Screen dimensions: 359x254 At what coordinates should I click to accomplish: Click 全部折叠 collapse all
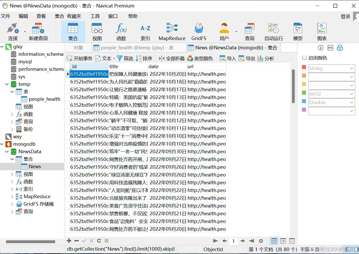click(171, 58)
